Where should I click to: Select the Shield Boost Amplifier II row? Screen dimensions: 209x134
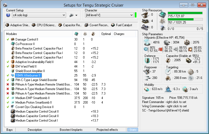click(71, 71)
